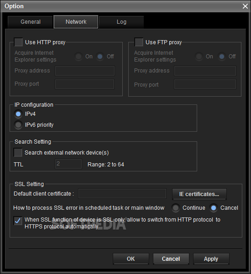Click the TTL value field
This screenshot has width=251, height=274.
[x=68, y=164]
